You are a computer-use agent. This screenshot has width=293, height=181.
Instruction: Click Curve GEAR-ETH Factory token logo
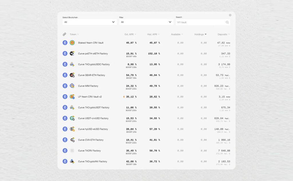72,75
